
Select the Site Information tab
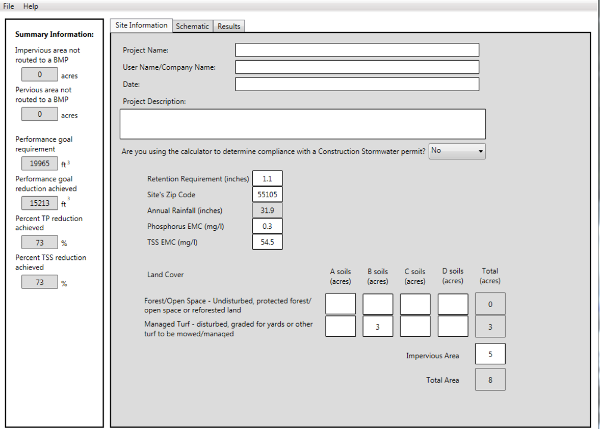(x=141, y=25)
